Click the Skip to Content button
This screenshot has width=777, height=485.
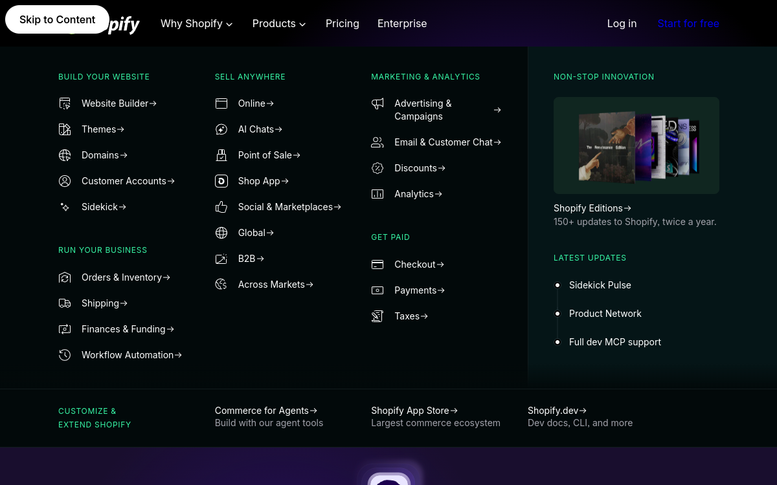57,19
